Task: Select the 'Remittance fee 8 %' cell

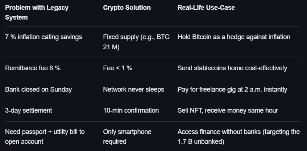Action: [33, 68]
